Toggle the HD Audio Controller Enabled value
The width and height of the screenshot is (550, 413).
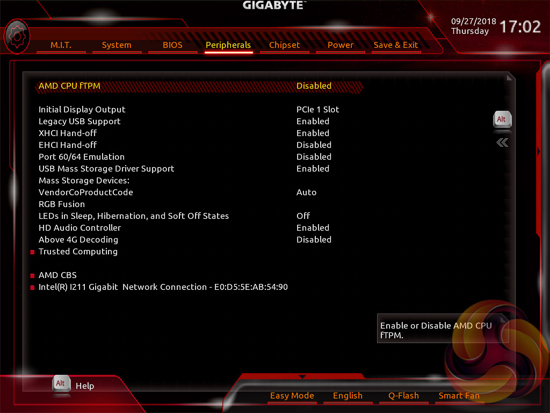tap(313, 228)
